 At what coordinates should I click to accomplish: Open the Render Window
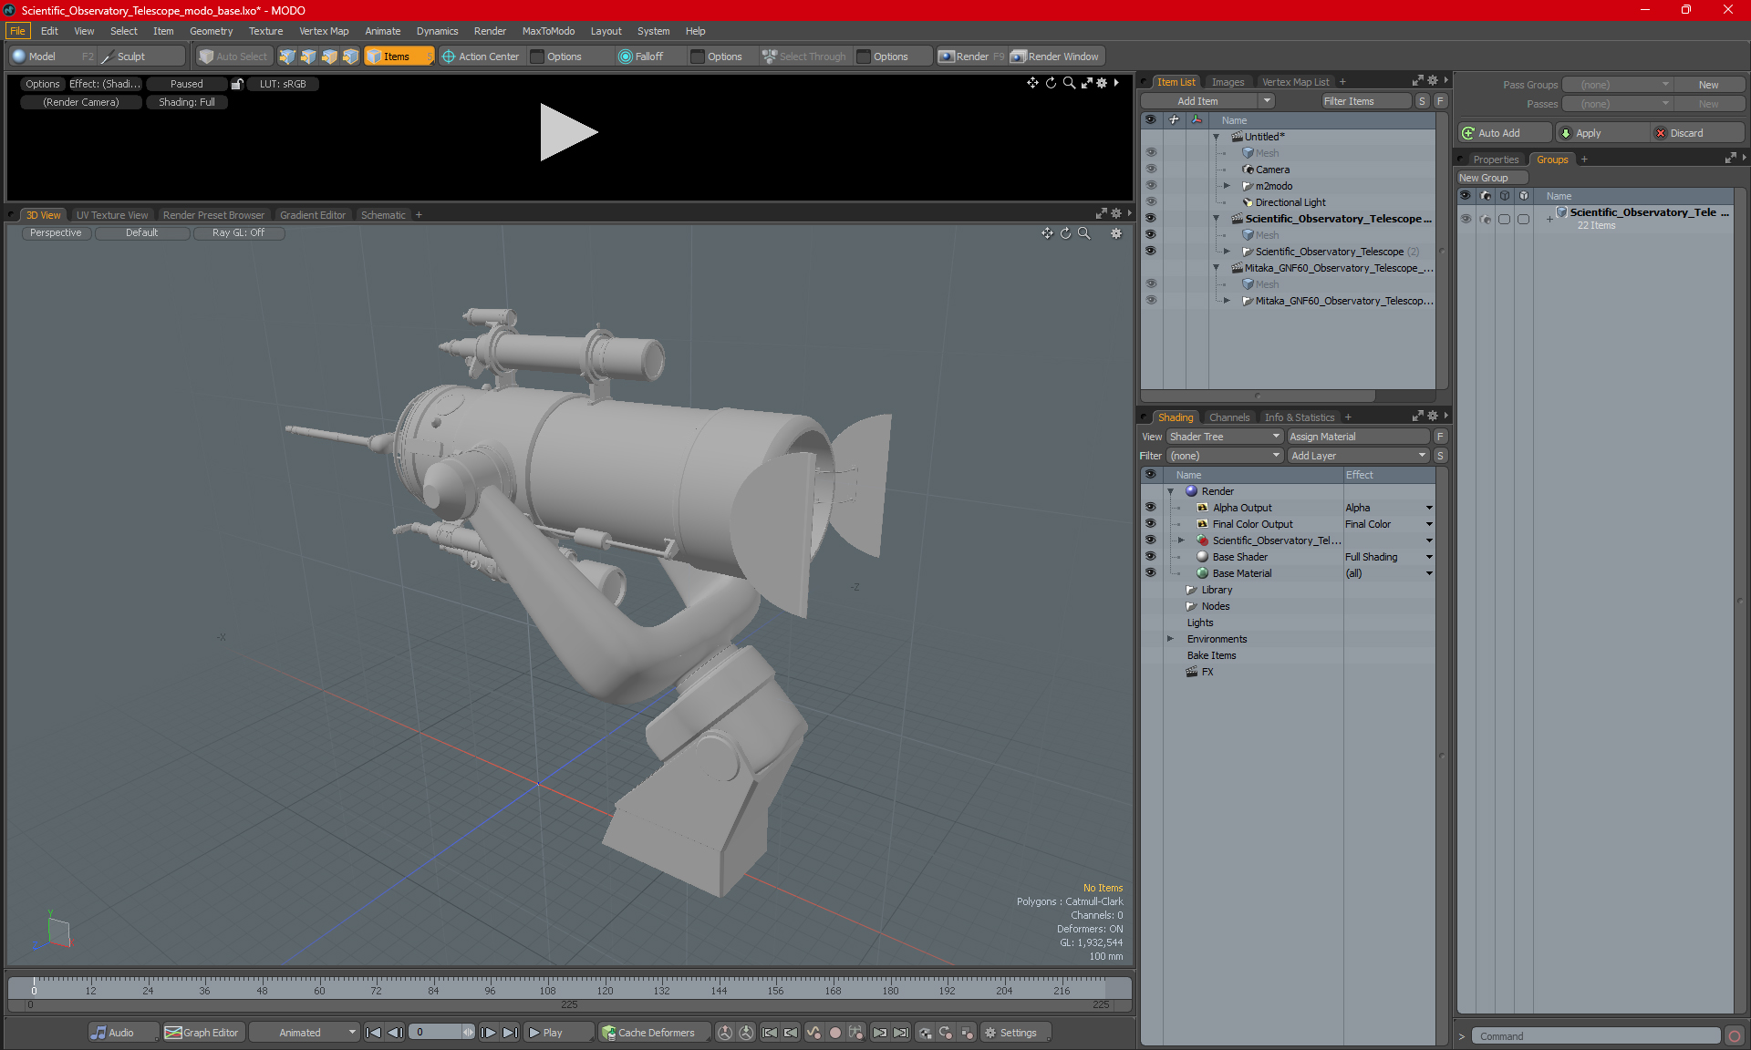[x=1056, y=57]
